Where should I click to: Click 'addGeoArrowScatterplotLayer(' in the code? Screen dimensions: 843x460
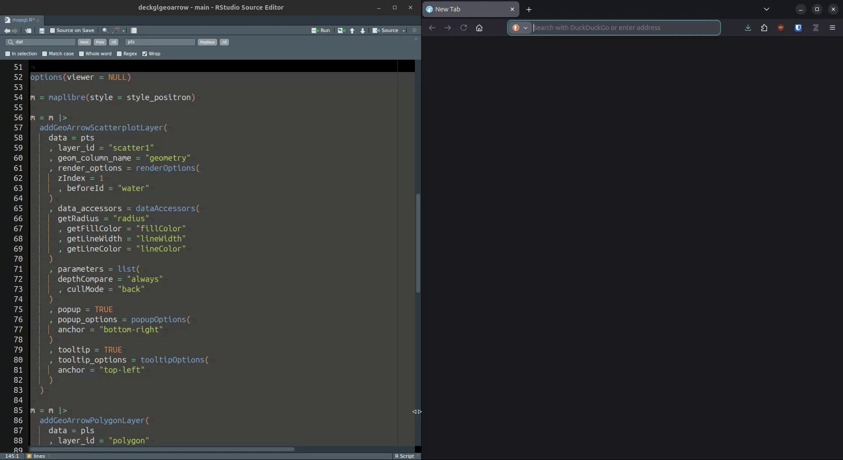click(x=104, y=128)
